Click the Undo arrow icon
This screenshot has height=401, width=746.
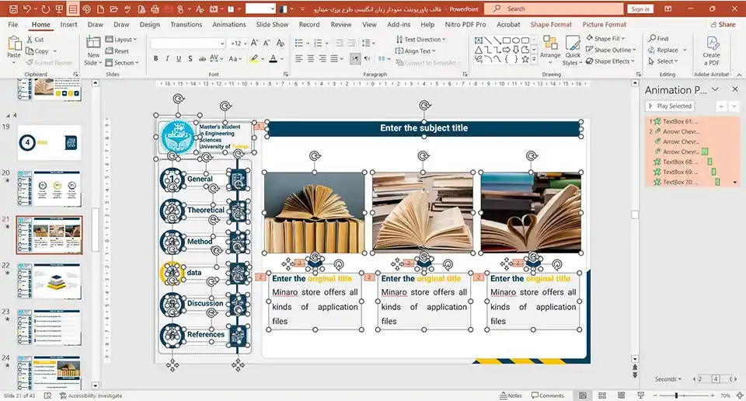26,9
